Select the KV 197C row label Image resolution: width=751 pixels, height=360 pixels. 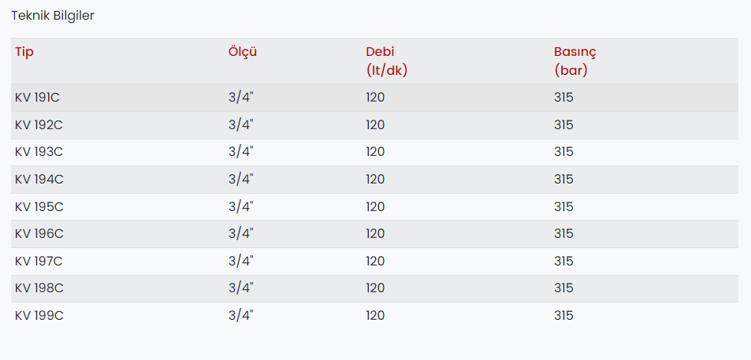39,261
